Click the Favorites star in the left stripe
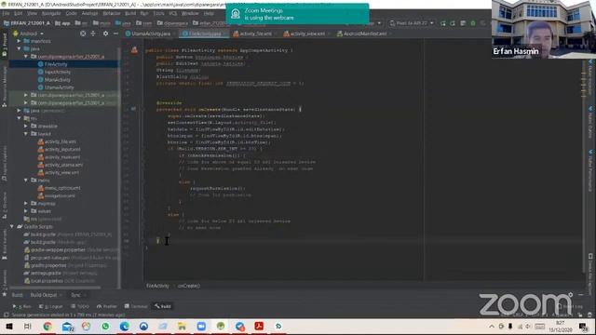 (x=4, y=294)
